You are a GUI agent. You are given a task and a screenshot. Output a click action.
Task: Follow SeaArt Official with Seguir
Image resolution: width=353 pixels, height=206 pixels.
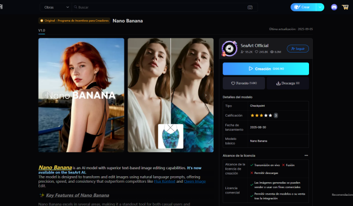pos(298,49)
